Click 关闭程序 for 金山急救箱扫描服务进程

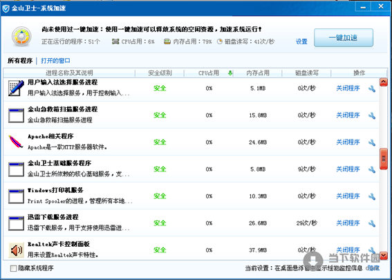(348, 115)
